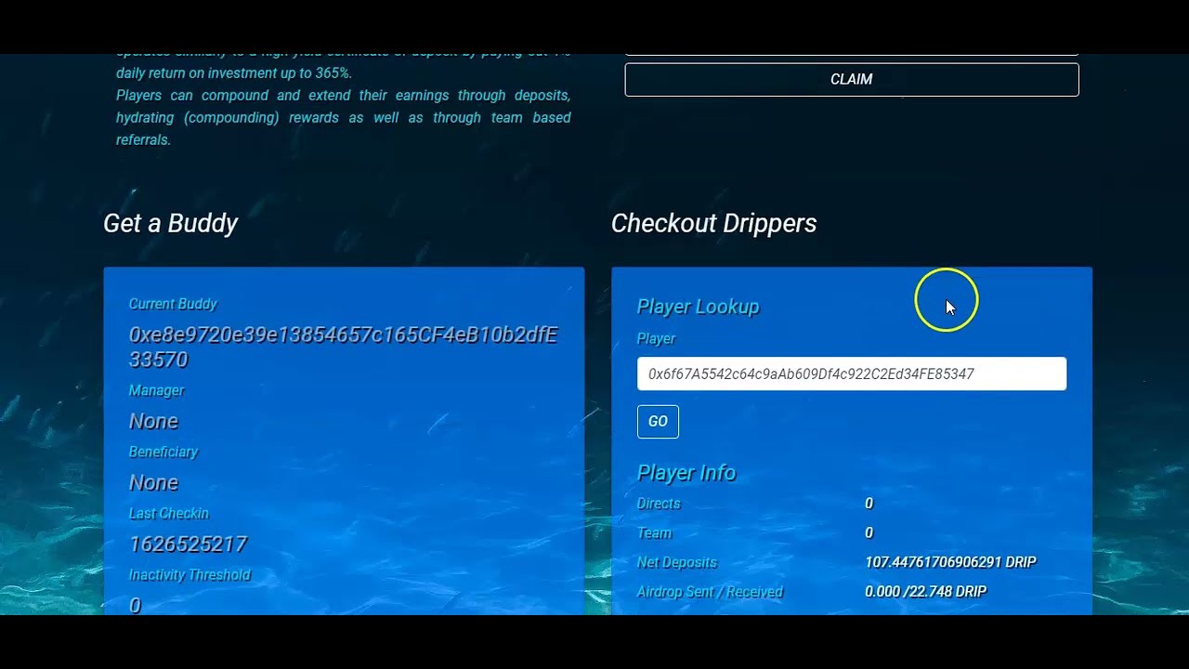Click the Player Info title

(686, 473)
